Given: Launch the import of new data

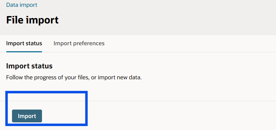Looking at the screenshot, I should pyautogui.click(x=27, y=116).
